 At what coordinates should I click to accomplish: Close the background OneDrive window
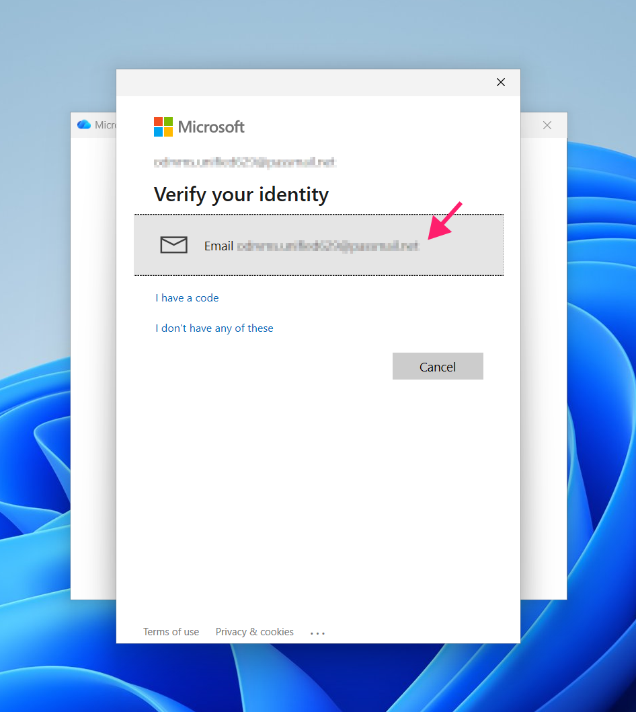coord(547,125)
